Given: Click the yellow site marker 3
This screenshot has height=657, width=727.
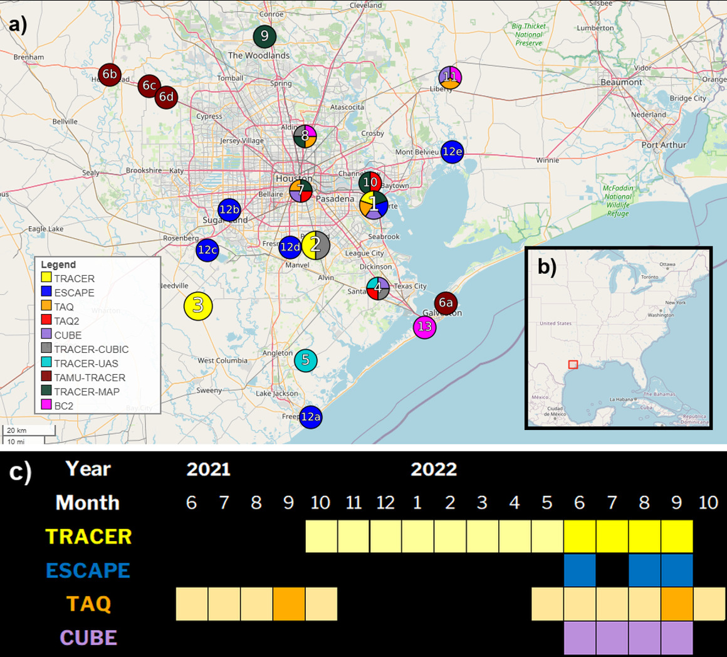Looking at the screenshot, I should (198, 307).
